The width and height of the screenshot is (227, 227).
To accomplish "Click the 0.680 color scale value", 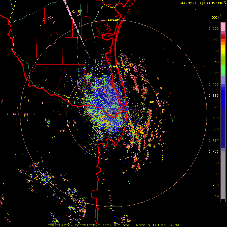I will (214, 96).
